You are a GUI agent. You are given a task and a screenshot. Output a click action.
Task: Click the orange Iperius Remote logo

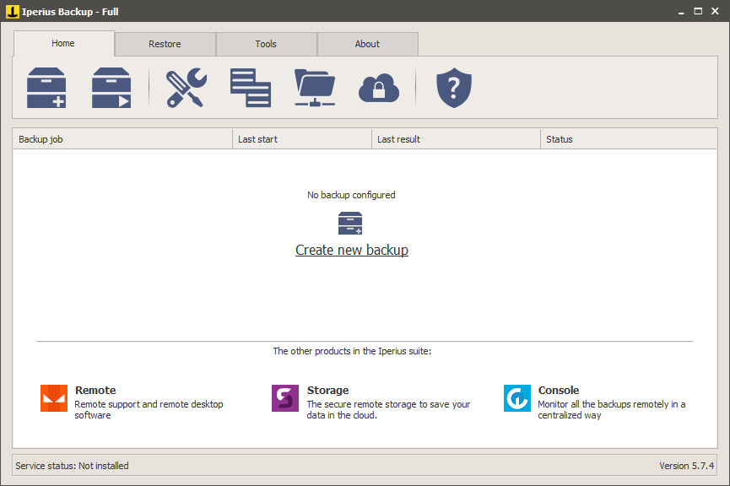(54, 398)
